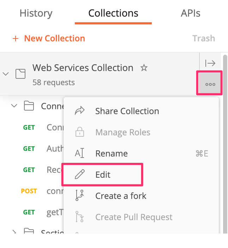Screen dimensions: 228x248
Task: Choose Create Pull Request menu entry
Action: pyautogui.click(x=134, y=217)
